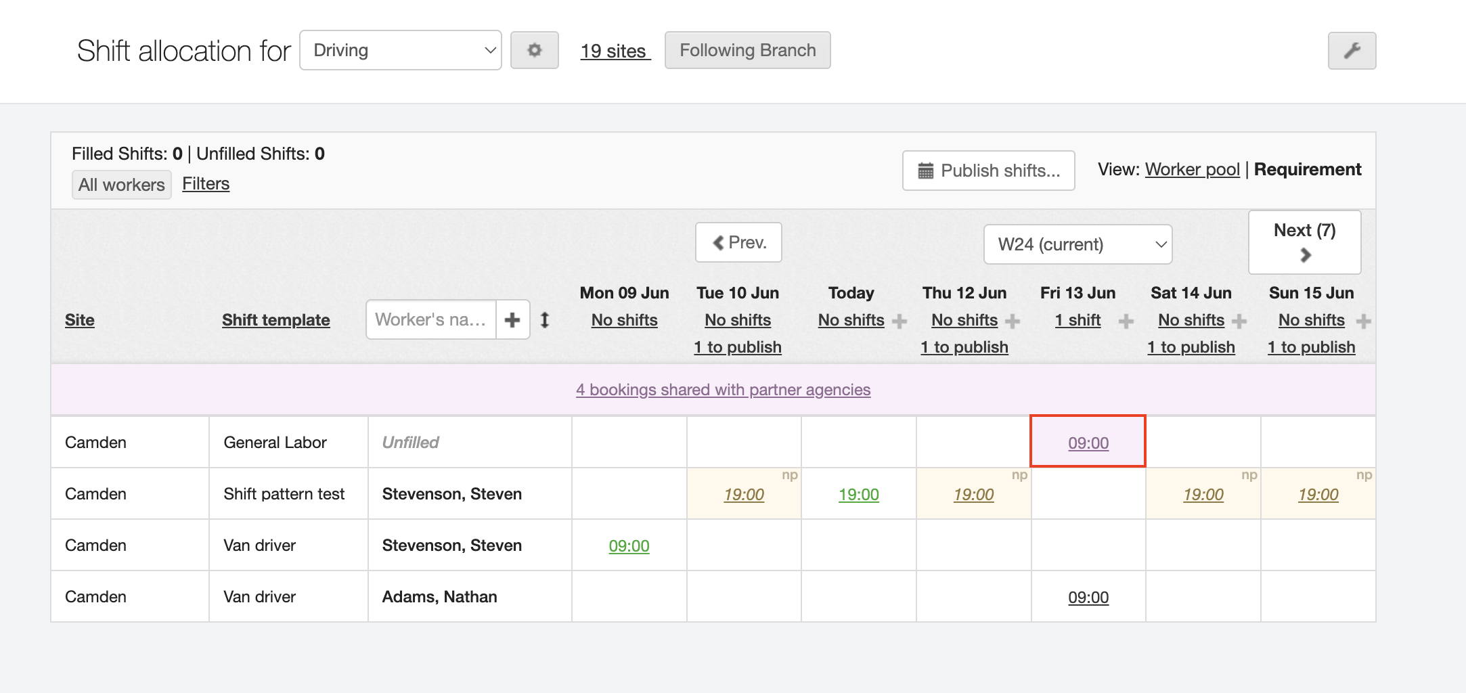The image size is (1466, 693).
Task: Click the vertical sort arrows icon
Action: tap(545, 319)
